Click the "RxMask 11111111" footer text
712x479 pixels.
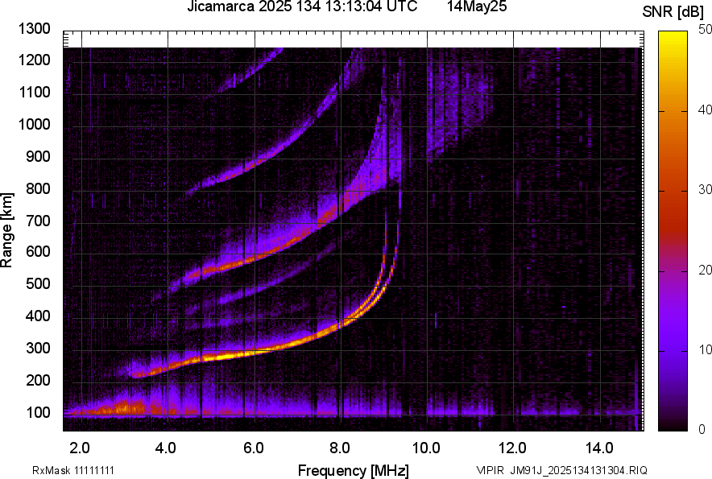tap(73, 470)
